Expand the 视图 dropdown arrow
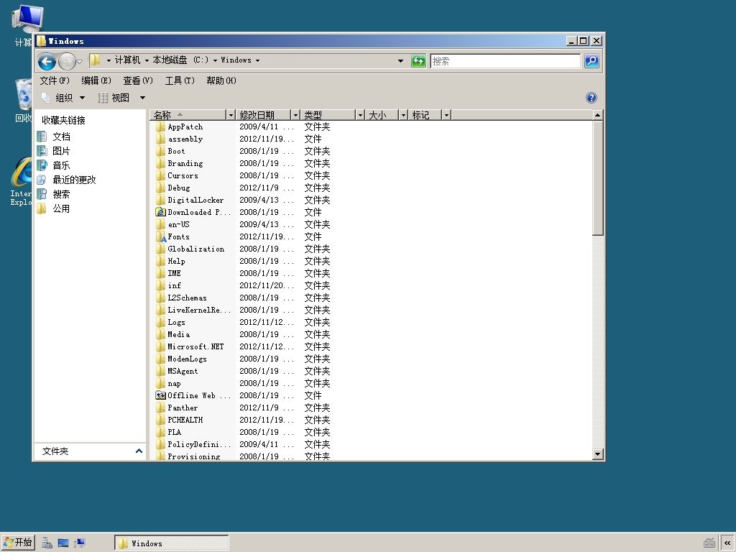Viewport: 736px width, 552px height. [x=142, y=98]
